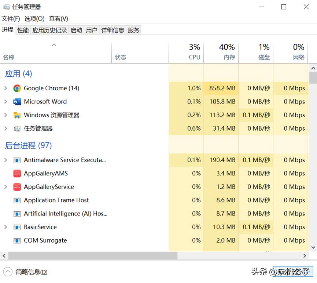The width and height of the screenshot is (317, 283).
Task: Open the 详细信息 tab
Action: (x=113, y=30)
